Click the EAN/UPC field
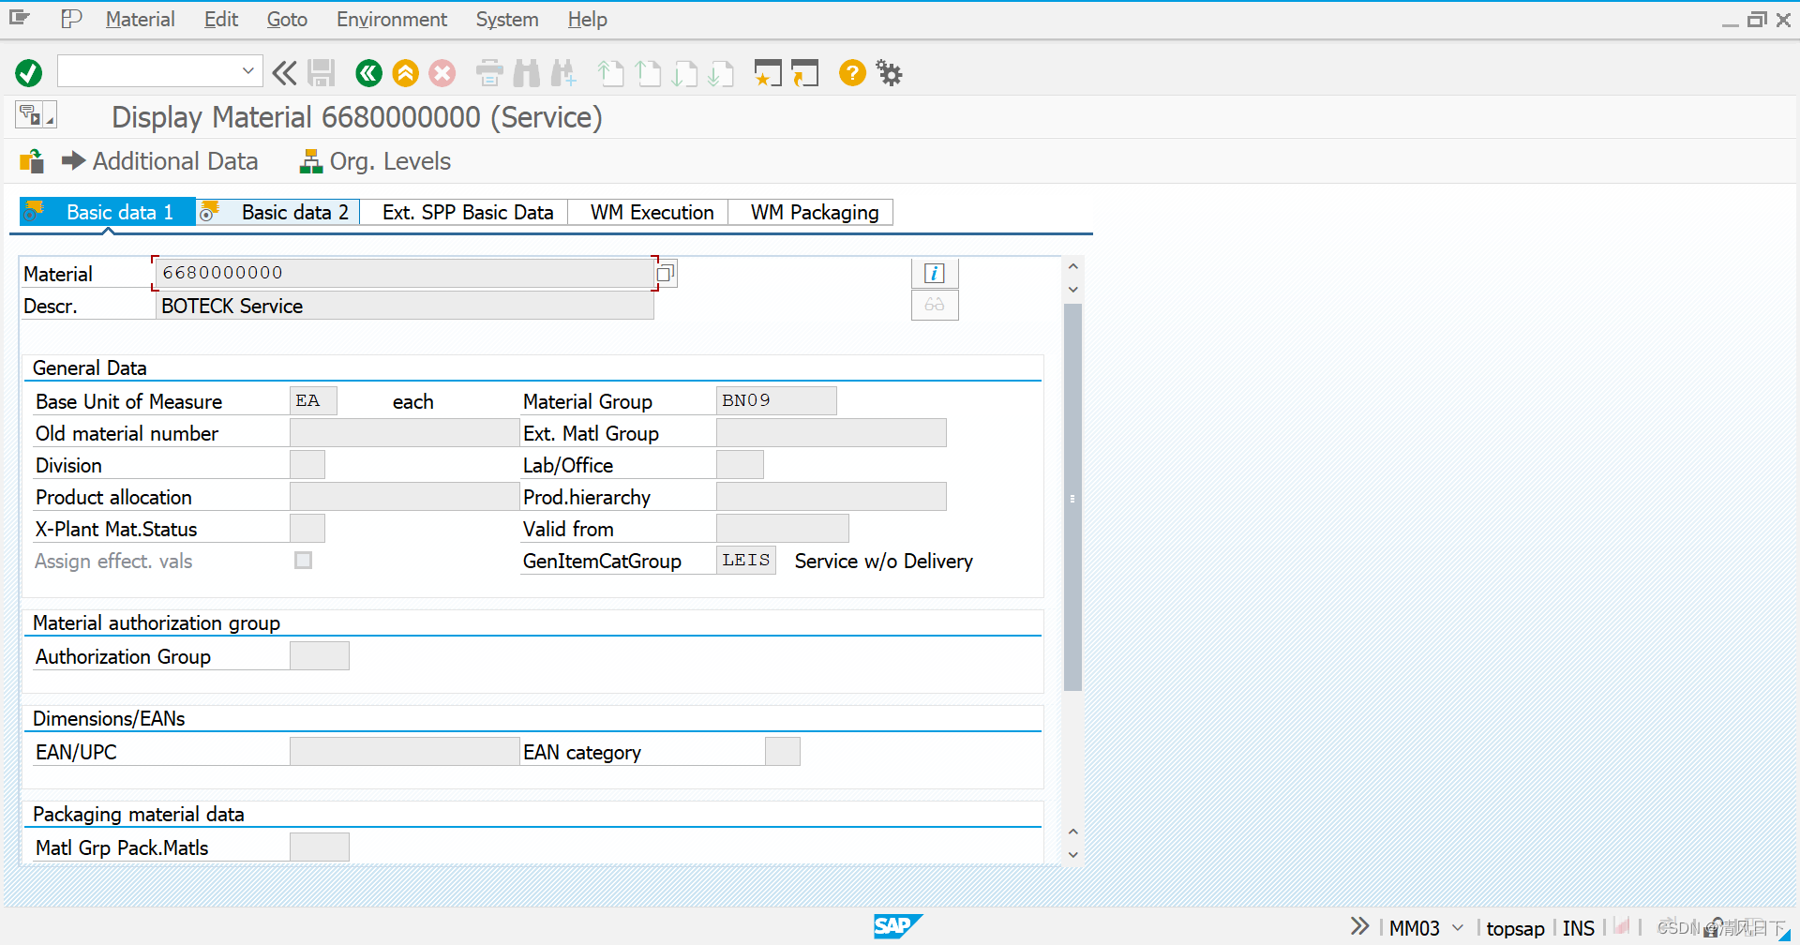 (404, 751)
